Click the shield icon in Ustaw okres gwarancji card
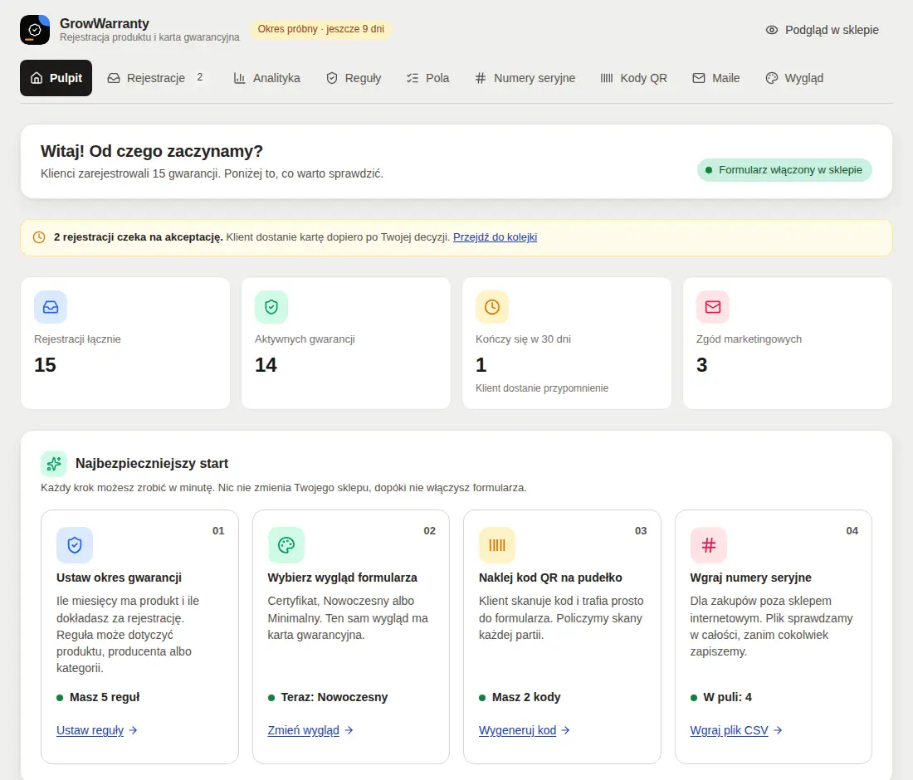The image size is (913, 780). coord(75,545)
